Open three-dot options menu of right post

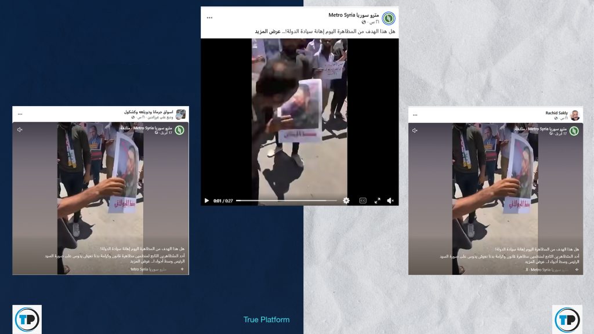415,115
